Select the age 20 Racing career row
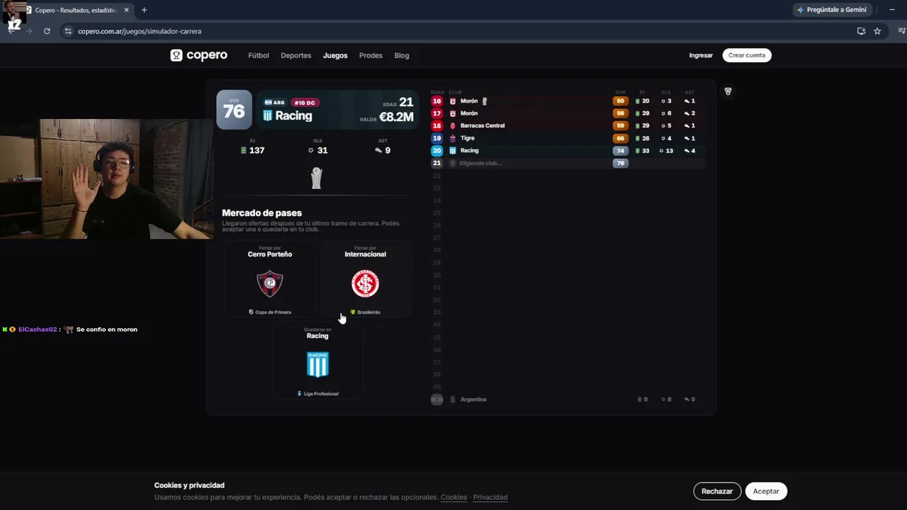 pos(568,151)
